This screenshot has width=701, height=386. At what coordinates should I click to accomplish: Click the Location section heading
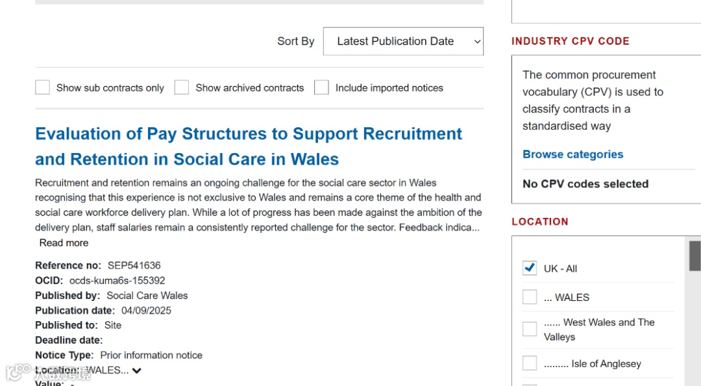(539, 221)
